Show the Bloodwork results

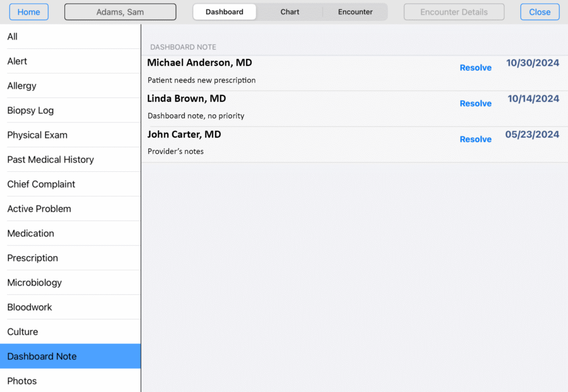[x=70, y=307]
